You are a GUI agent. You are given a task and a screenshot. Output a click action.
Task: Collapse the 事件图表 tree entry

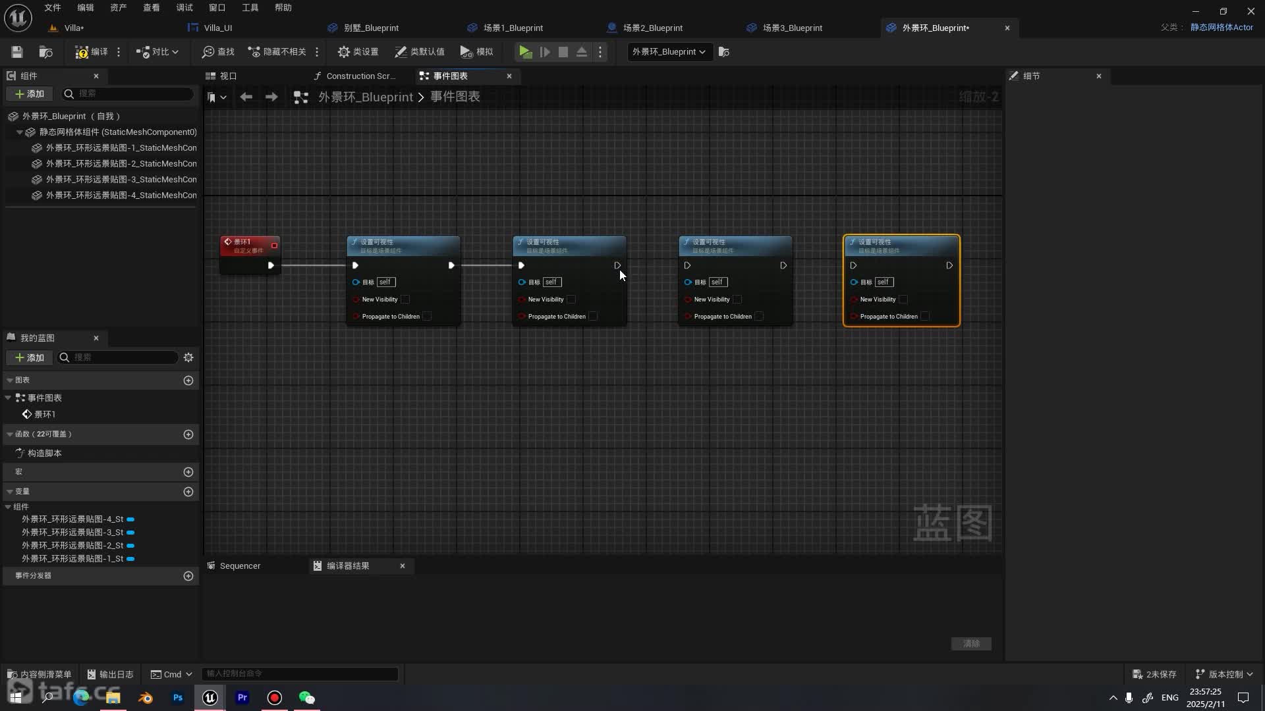(8, 398)
